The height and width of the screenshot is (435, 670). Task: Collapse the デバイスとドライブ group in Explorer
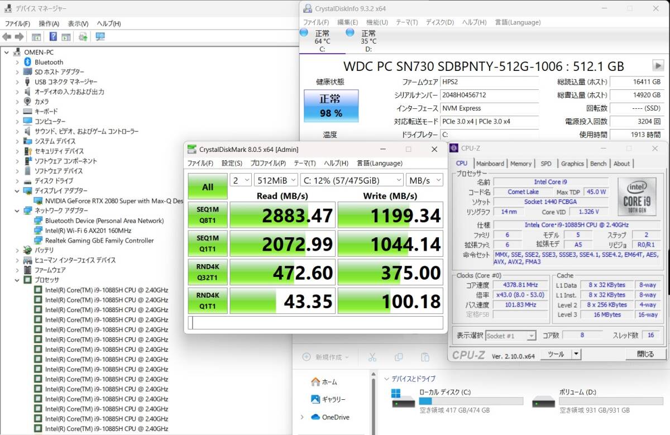[387, 379]
